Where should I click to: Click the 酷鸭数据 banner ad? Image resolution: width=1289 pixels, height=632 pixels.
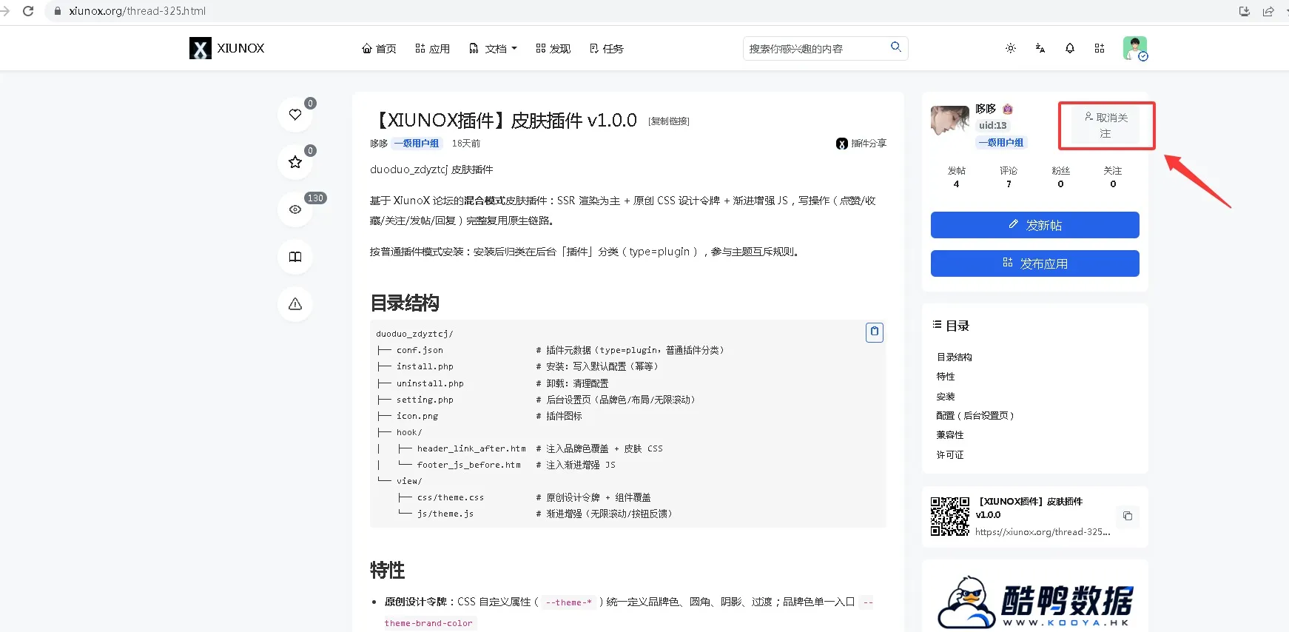coord(1035,601)
